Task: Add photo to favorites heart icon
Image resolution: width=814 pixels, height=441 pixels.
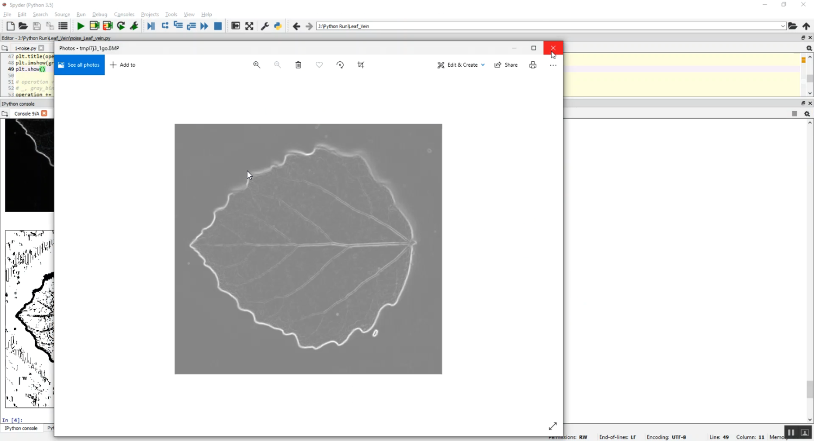Action: tap(319, 65)
